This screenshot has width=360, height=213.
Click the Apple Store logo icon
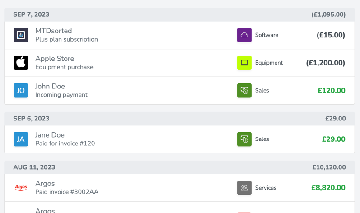pos(21,63)
